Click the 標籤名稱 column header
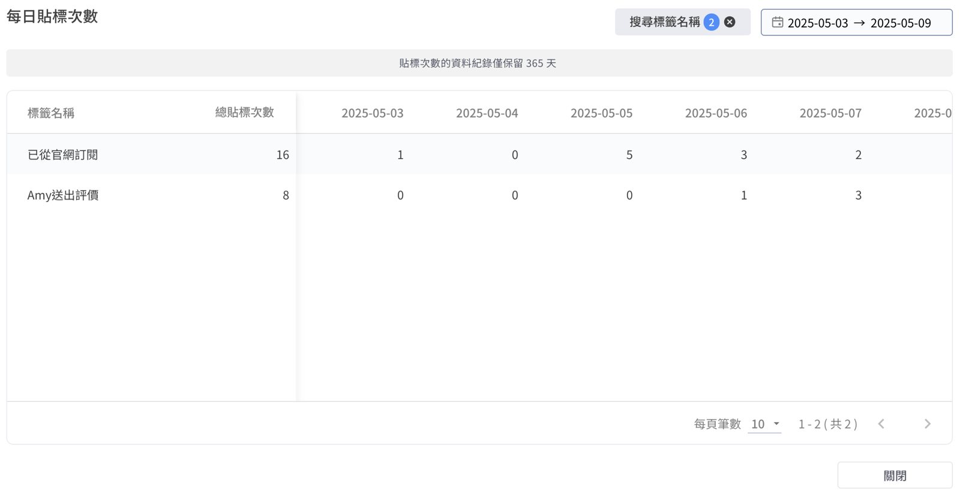Screen dimensions: 960x494 click(51, 113)
